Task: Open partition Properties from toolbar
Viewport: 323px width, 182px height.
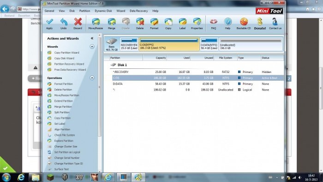Action: 197,22
